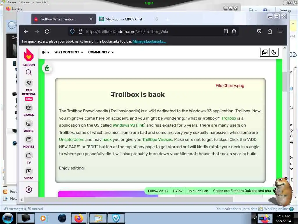The width and height of the screenshot is (298, 224).
Task: Click the browser forward arrow
Action: tap(37, 32)
